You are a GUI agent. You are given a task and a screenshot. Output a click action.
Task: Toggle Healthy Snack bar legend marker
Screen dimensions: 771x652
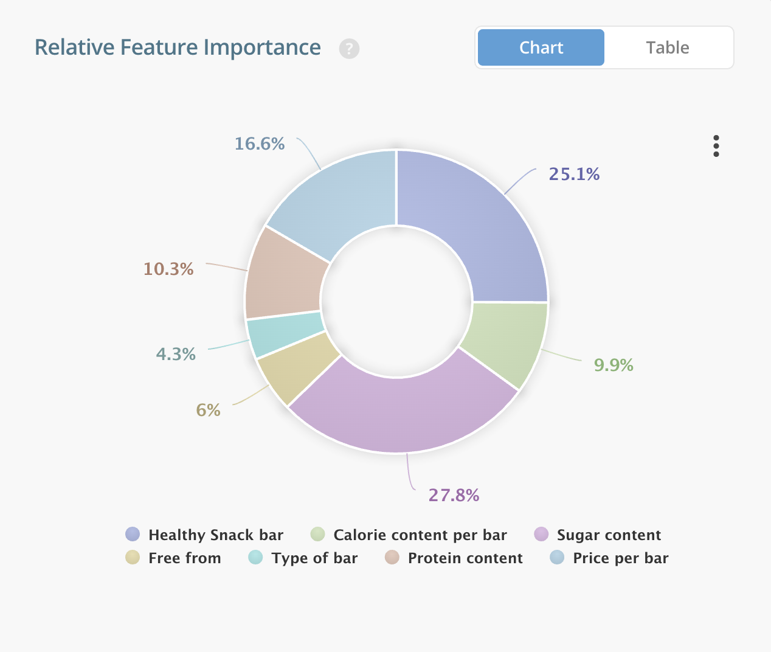133,534
